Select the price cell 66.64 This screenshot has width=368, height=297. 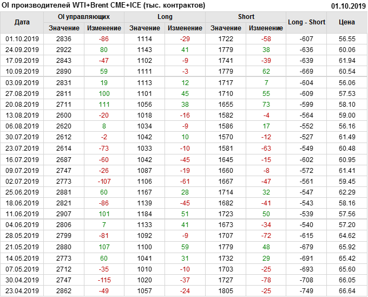347,290
